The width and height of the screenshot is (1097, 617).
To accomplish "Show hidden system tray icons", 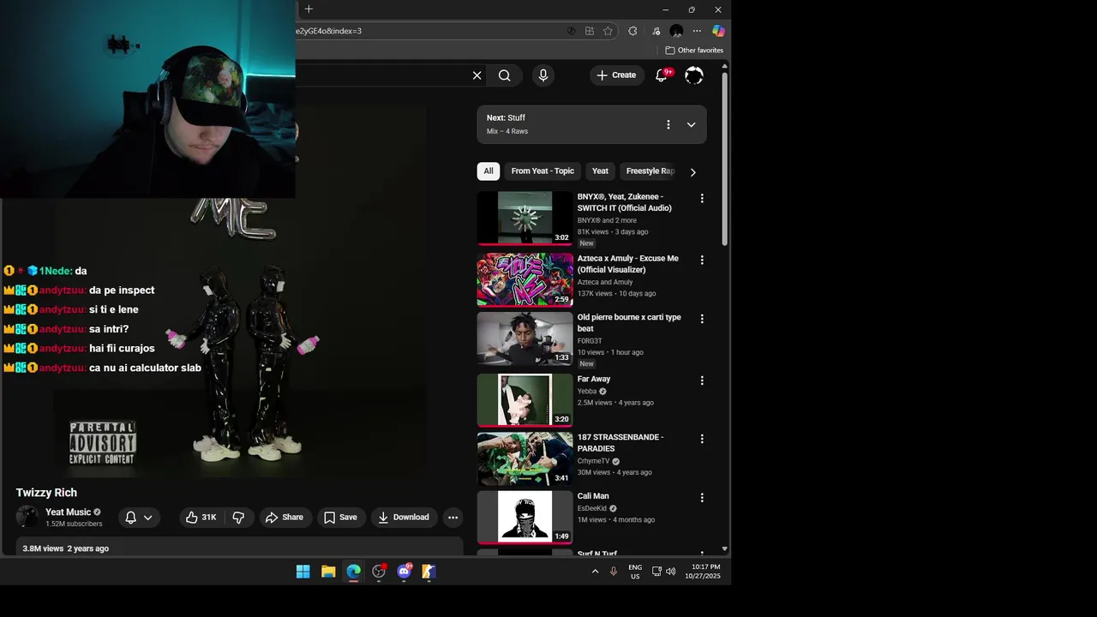I will 595,572.
